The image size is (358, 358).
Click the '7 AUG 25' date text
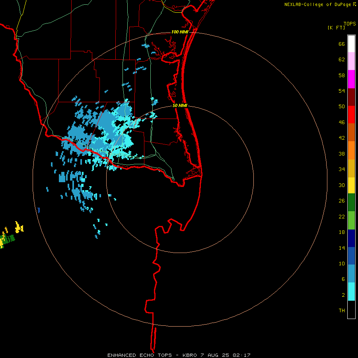(x=215, y=355)
